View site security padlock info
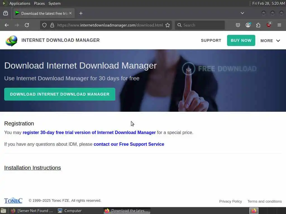 pos(52,25)
